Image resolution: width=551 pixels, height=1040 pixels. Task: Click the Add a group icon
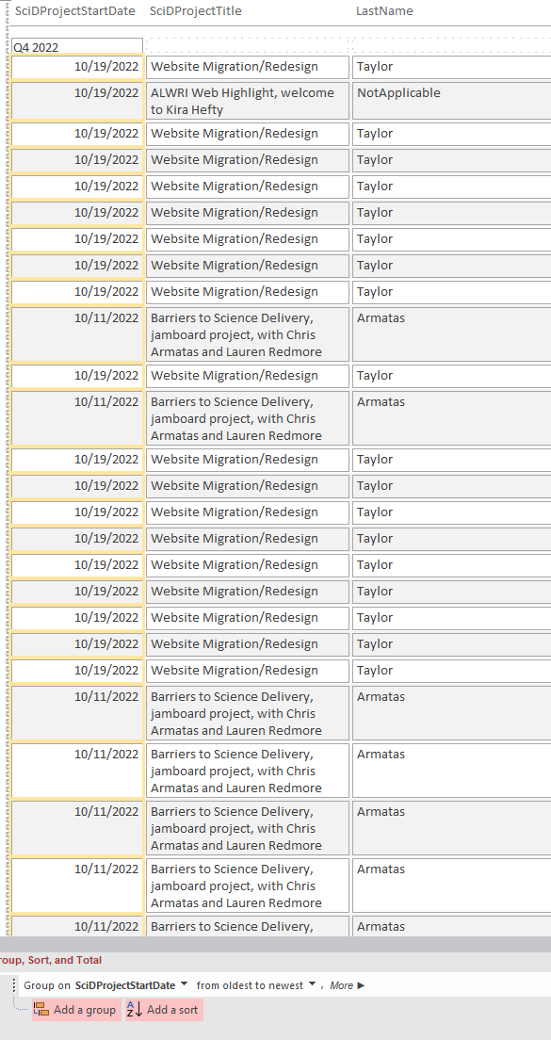(x=41, y=1010)
